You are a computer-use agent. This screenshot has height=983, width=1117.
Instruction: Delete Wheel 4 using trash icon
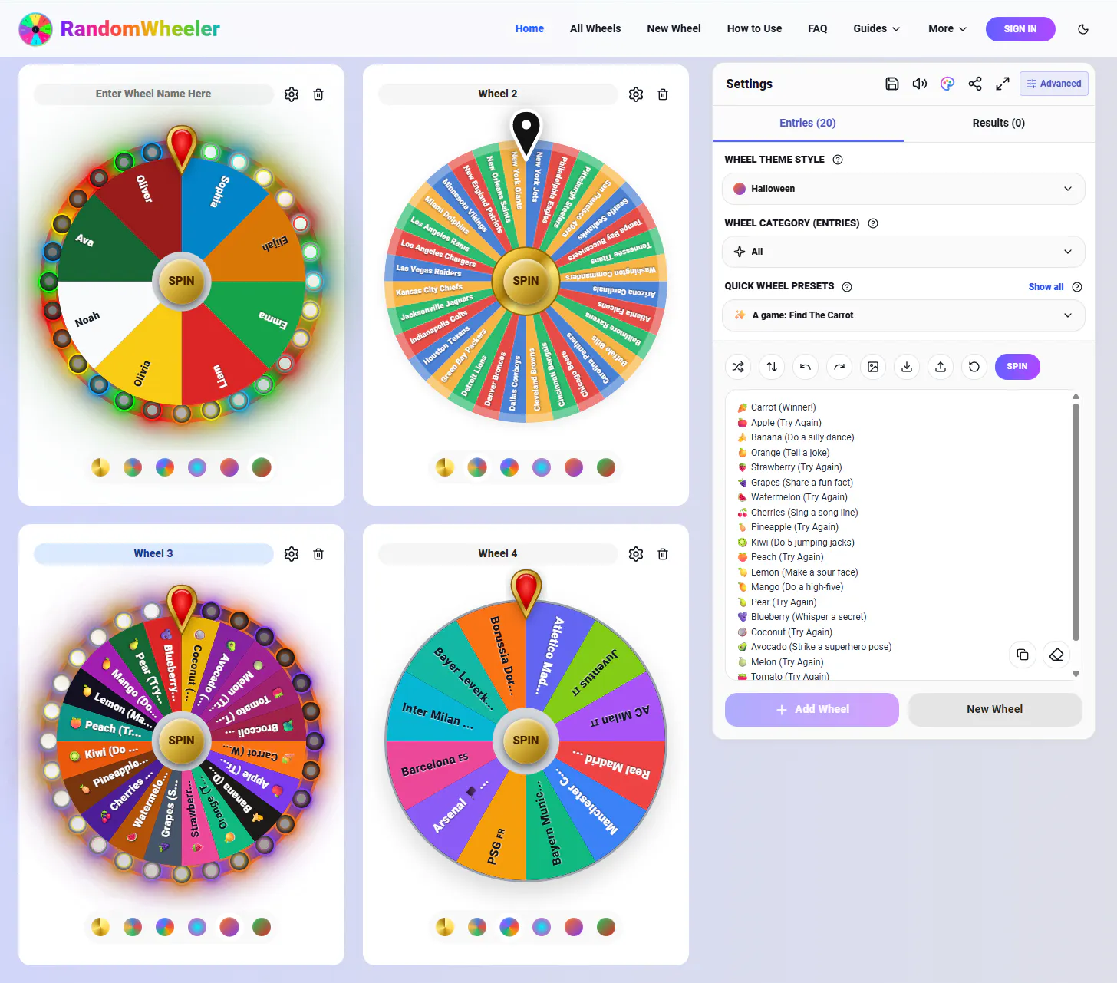pos(663,554)
